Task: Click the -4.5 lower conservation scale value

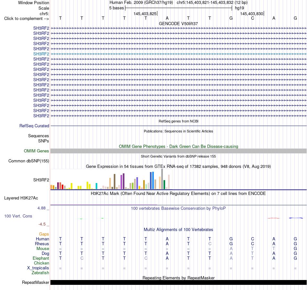Action: pos(42,224)
